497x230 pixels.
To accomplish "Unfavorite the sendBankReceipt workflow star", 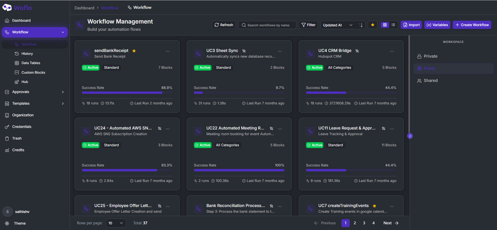I will [x=134, y=51].
